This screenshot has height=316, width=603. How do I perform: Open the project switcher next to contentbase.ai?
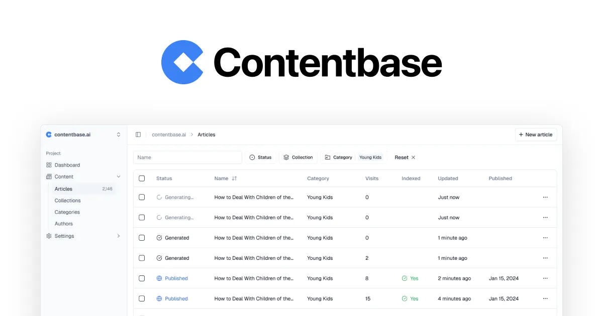[x=119, y=134]
